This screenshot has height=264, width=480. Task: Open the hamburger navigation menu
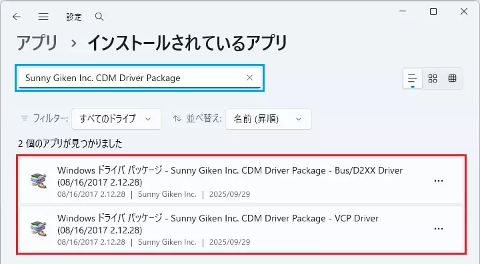pyautogui.click(x=43, y=17)
